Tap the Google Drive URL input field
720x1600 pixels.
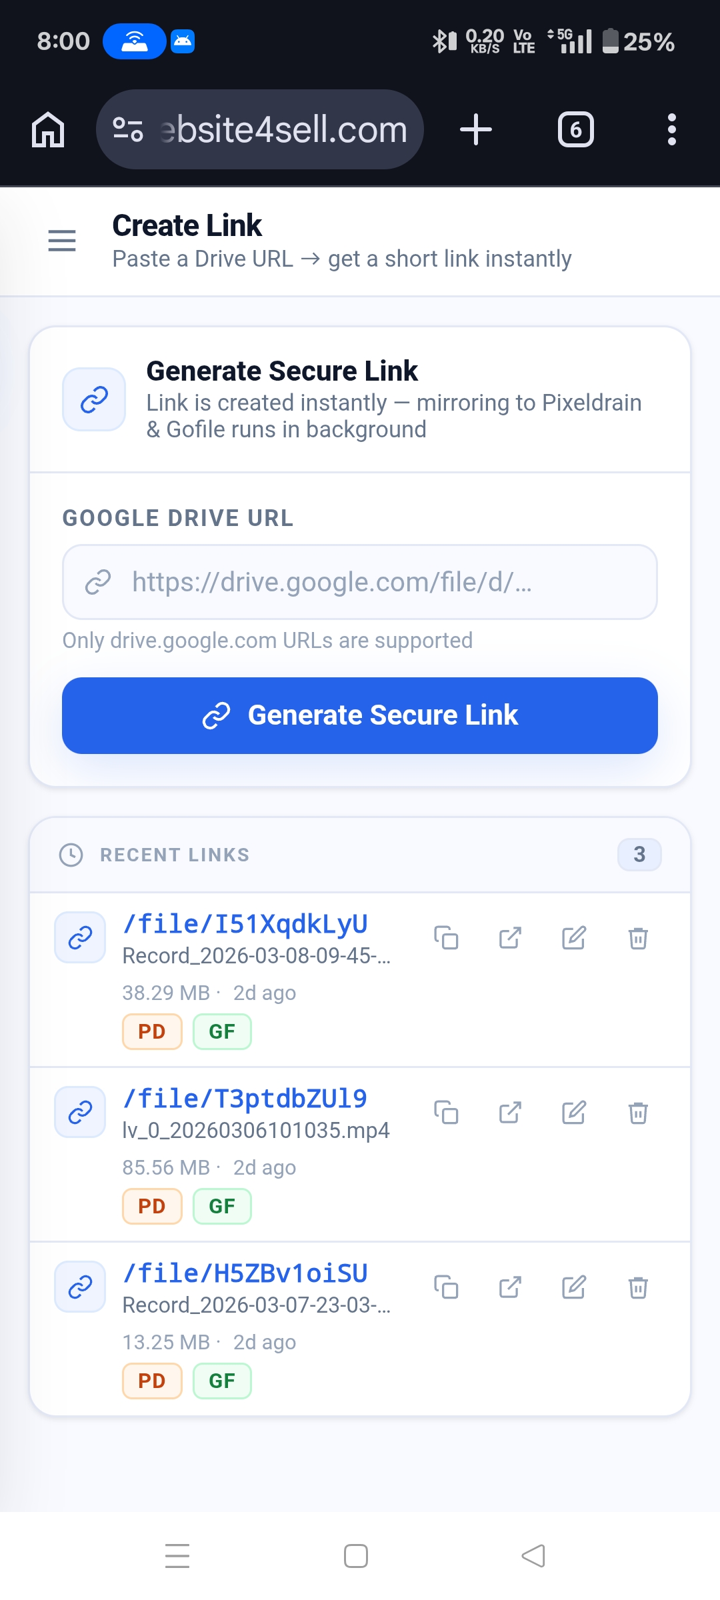click(359, 582)
